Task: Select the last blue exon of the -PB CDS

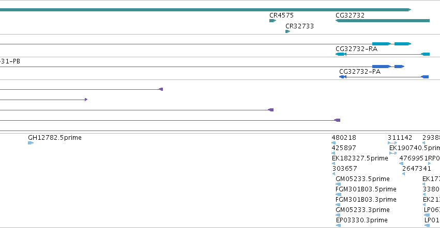Action: [399, 67]
